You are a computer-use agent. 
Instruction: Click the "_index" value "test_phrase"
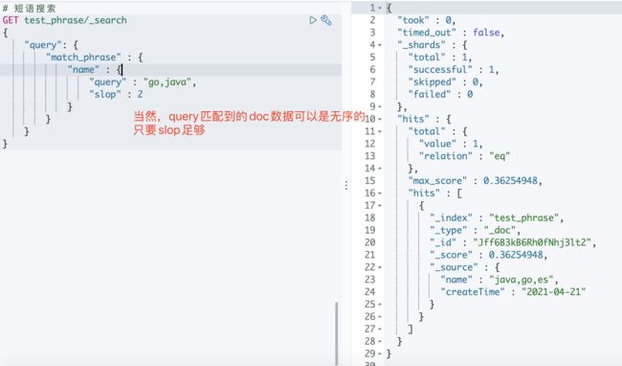tap(524, 217)
